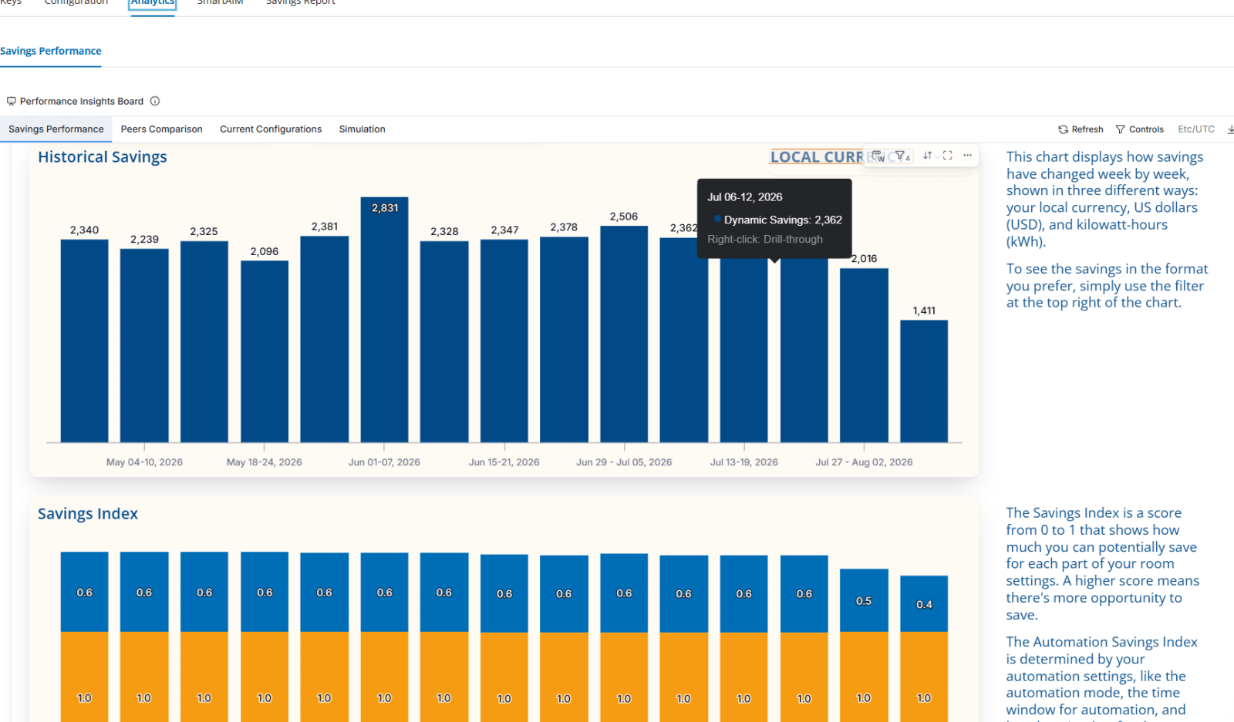The image size is (1234, 722).
Task: Click the chart filter icon showing 4 filters
Action: [x=901, y=156]
